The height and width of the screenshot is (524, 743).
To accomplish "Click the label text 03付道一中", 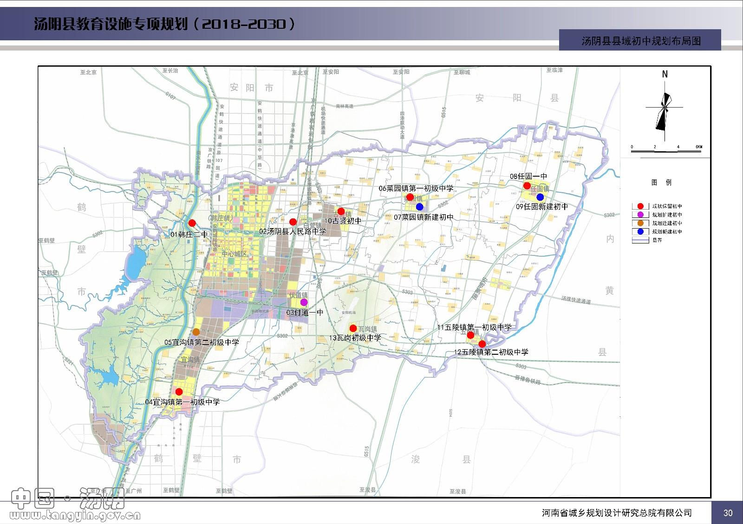I will tap(305, 313).
